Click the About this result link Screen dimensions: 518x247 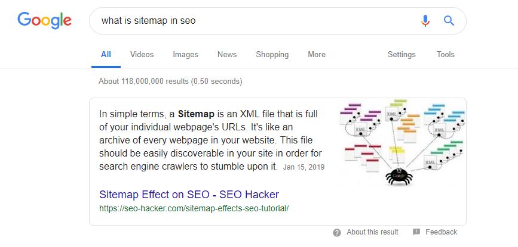(372, 232)
